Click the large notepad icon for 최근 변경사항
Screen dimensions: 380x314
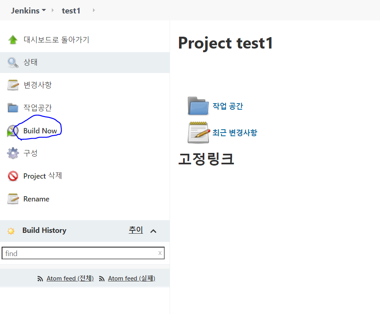(199, 133)
